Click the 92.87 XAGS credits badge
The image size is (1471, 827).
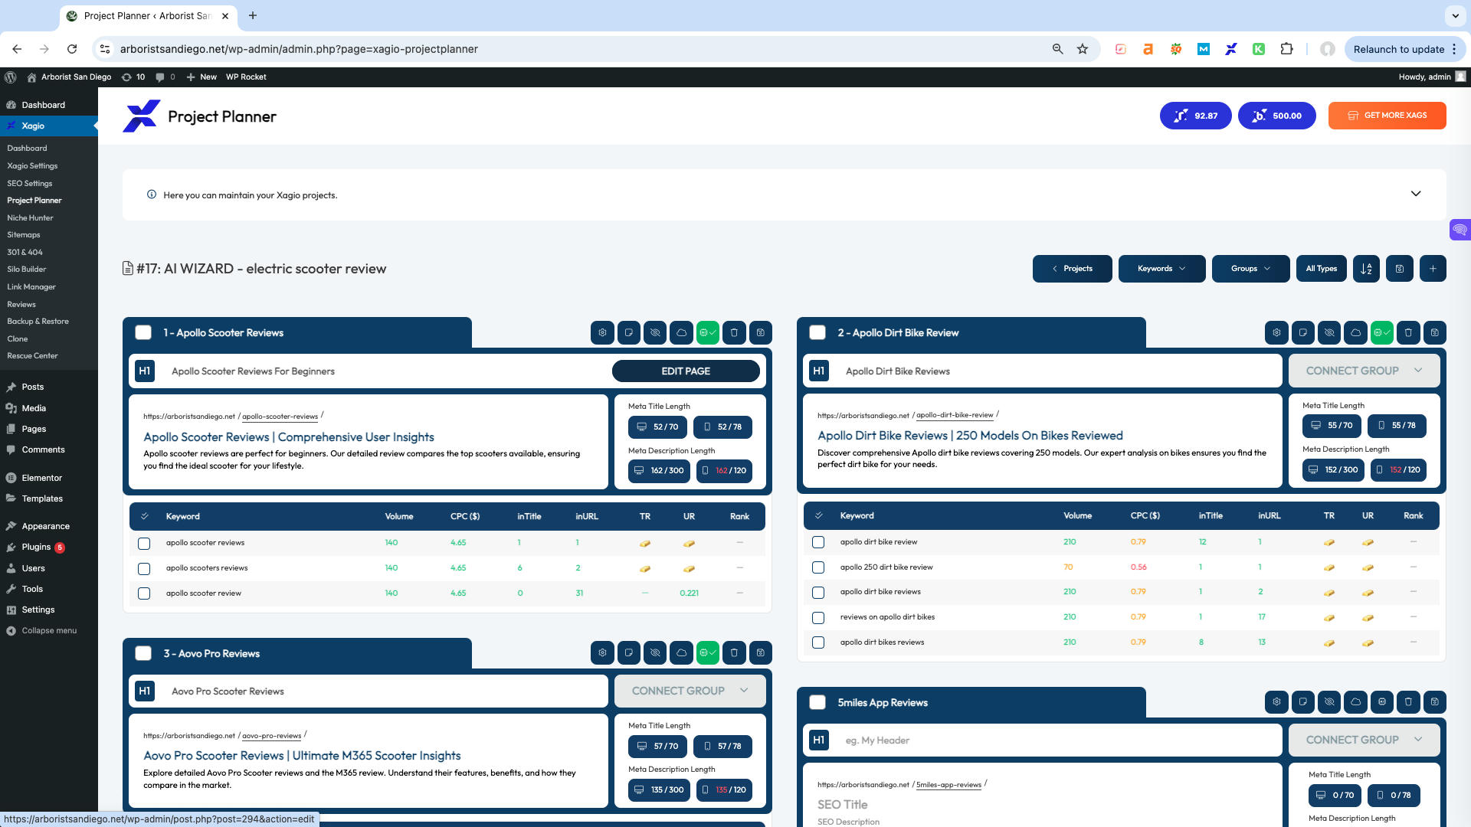coord(1195,116)
